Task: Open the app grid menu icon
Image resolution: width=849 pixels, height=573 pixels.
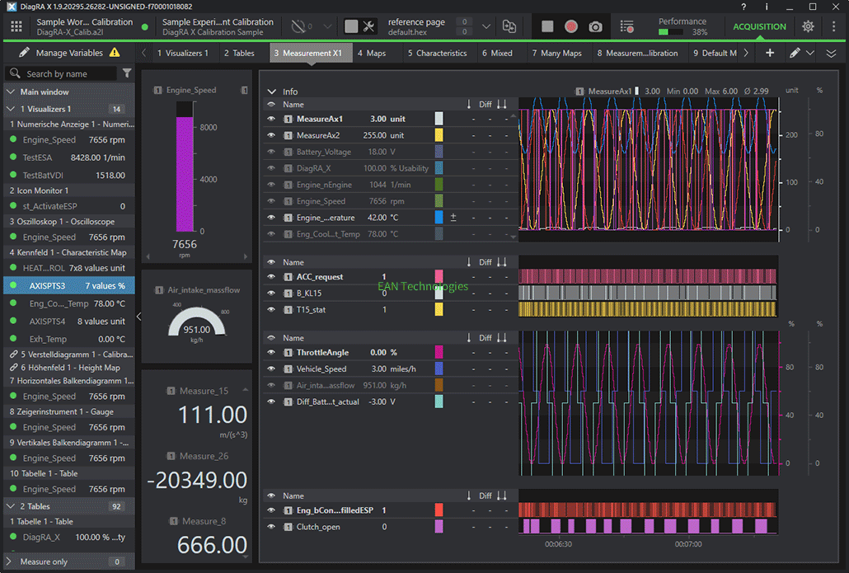Action: [x=16, y=26]
